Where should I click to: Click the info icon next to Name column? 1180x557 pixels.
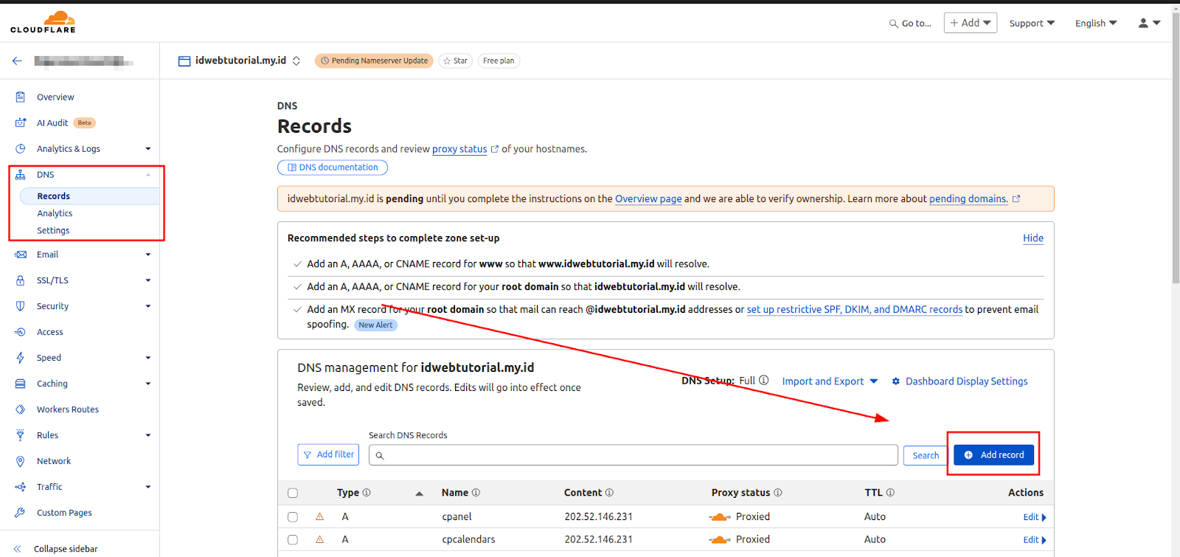(x=476, y=492)
